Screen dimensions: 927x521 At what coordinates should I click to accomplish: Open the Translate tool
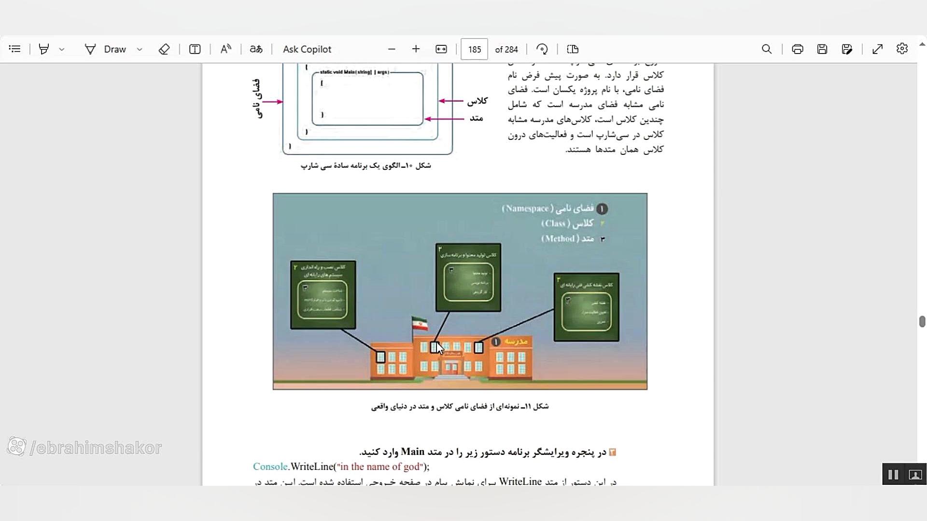[256, 49]
